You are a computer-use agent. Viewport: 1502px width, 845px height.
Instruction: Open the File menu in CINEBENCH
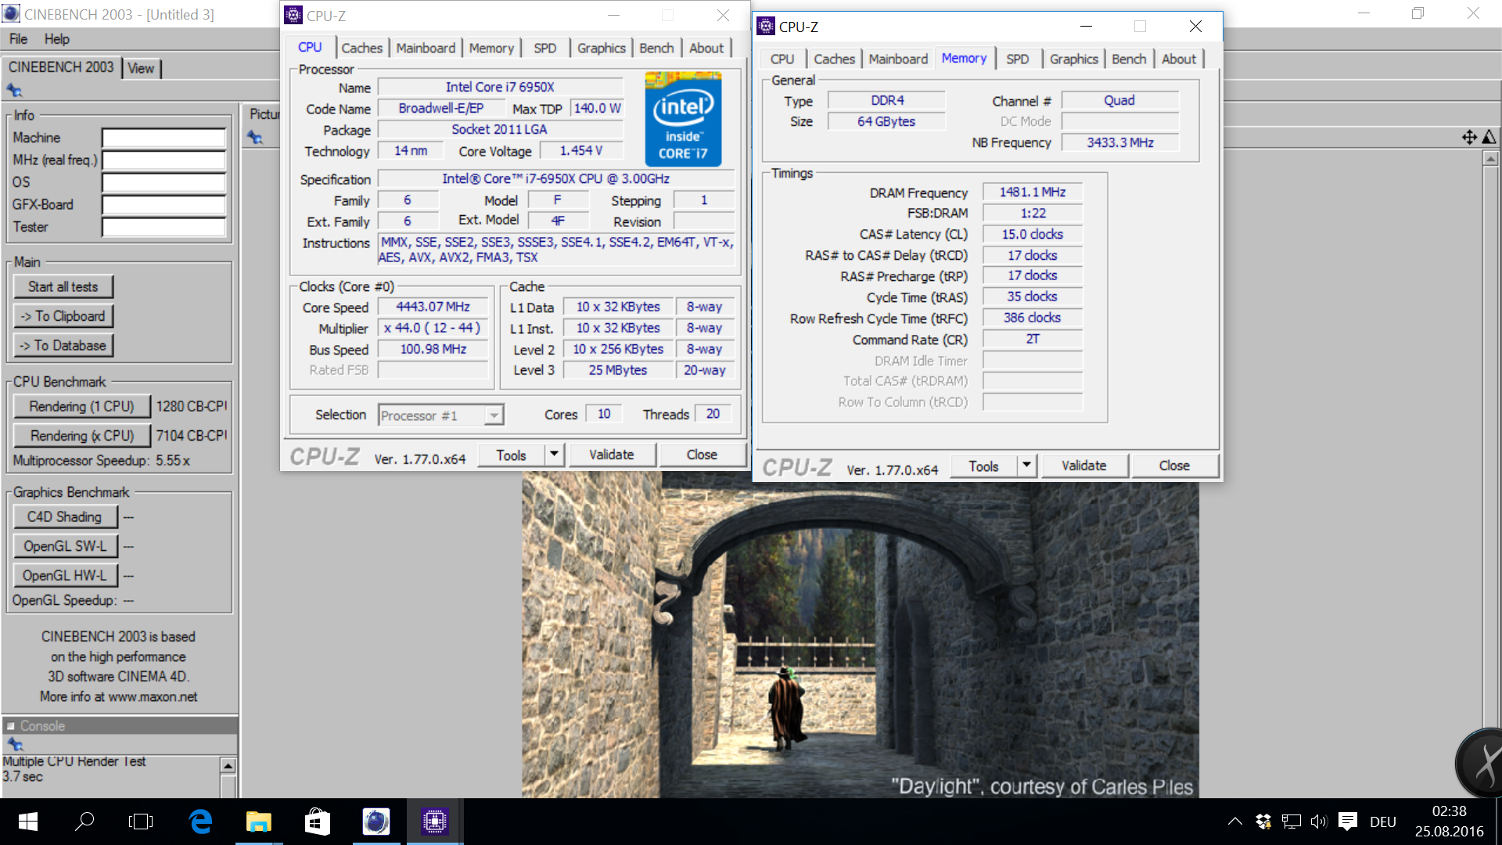tap(18, 39)
